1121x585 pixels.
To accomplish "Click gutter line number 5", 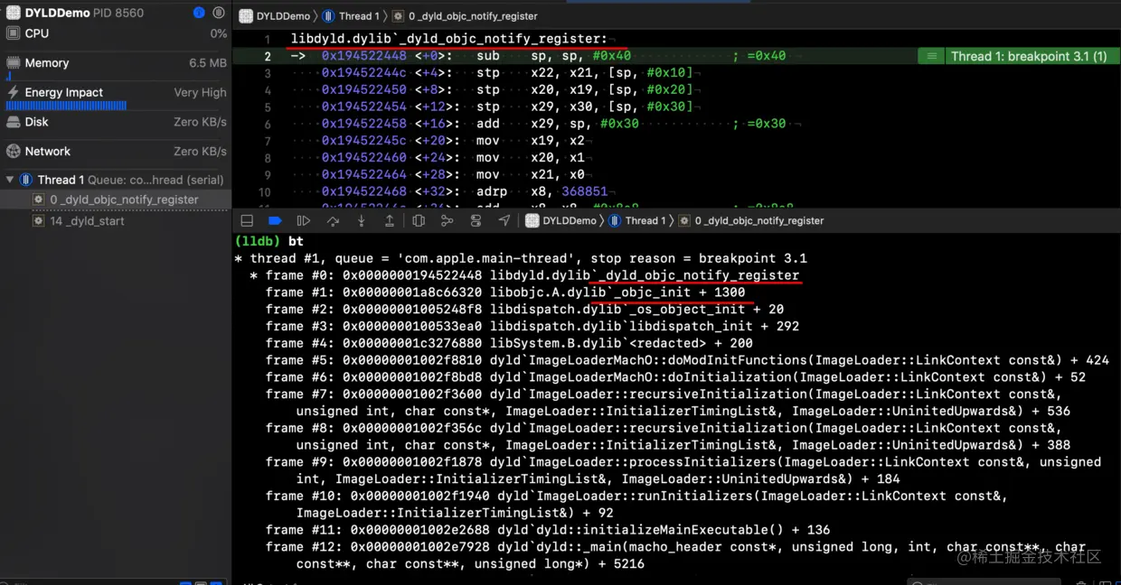I will pos(268,107).
